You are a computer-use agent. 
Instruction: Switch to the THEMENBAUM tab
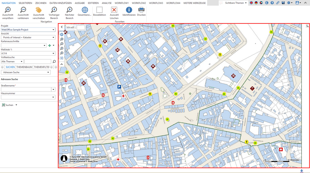(24, 67)
